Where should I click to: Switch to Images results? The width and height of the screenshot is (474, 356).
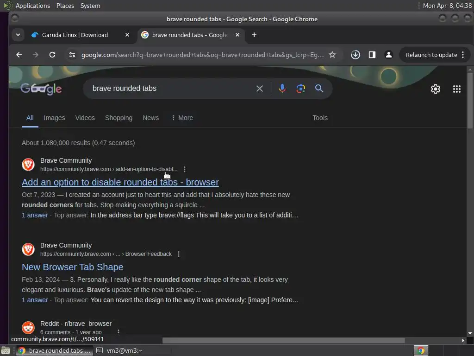pyautogui.click(x=55, y=118)
